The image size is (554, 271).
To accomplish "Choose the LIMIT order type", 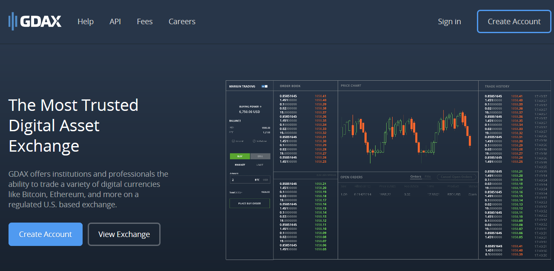I will [x=260, y=165].
